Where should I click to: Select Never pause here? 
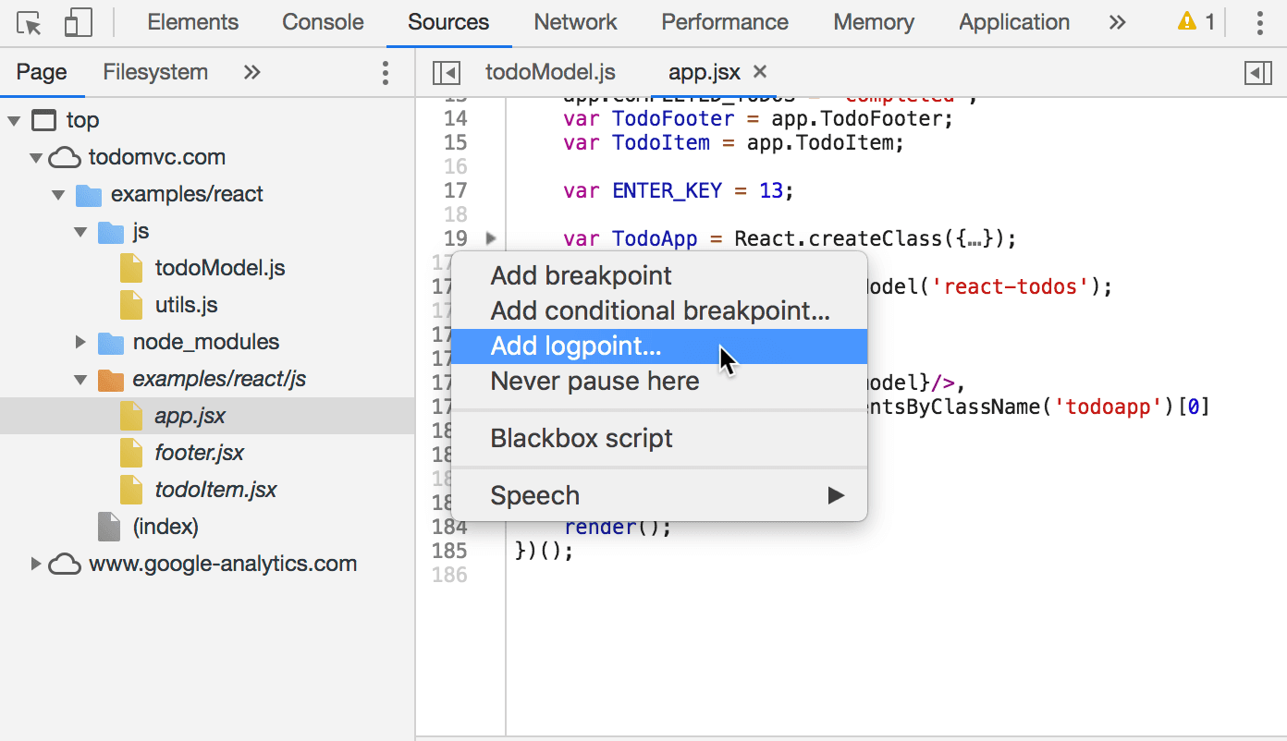(x=594, y=381)
